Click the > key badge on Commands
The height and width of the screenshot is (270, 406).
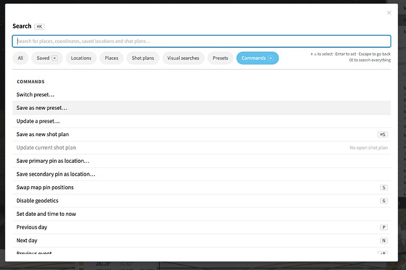click(271, 58)
